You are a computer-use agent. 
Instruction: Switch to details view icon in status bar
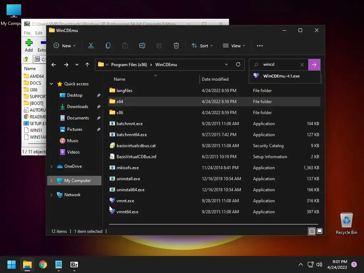point(312,231)
